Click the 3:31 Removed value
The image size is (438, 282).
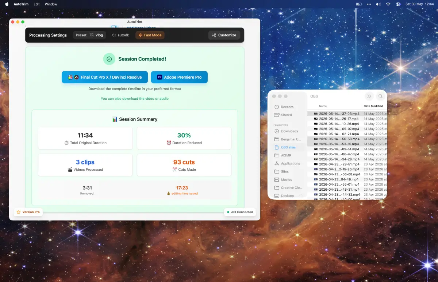pyautogui.click(x=87, y=188)
